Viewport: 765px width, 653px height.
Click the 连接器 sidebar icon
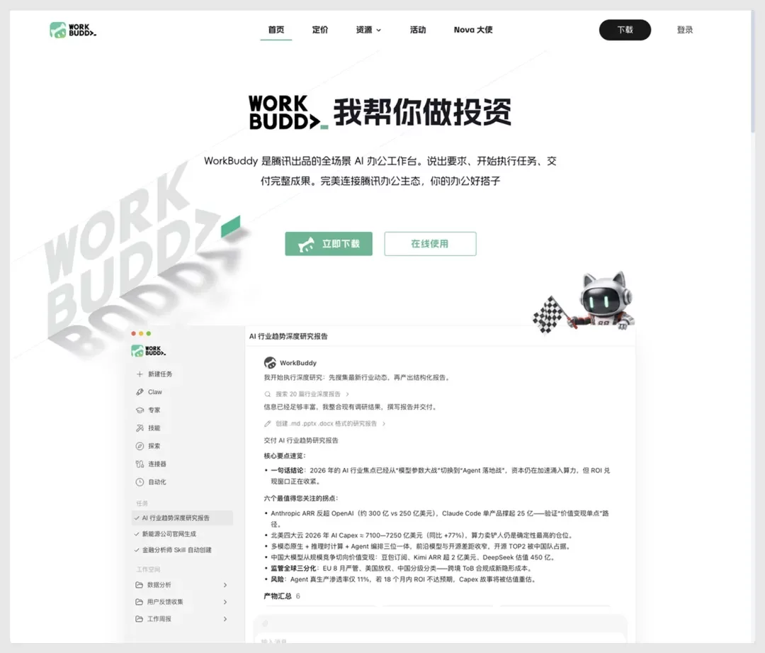pos(140,464)
